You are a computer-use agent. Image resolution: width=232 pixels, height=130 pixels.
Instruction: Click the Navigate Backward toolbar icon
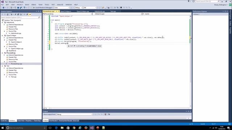tap(3, 8)
